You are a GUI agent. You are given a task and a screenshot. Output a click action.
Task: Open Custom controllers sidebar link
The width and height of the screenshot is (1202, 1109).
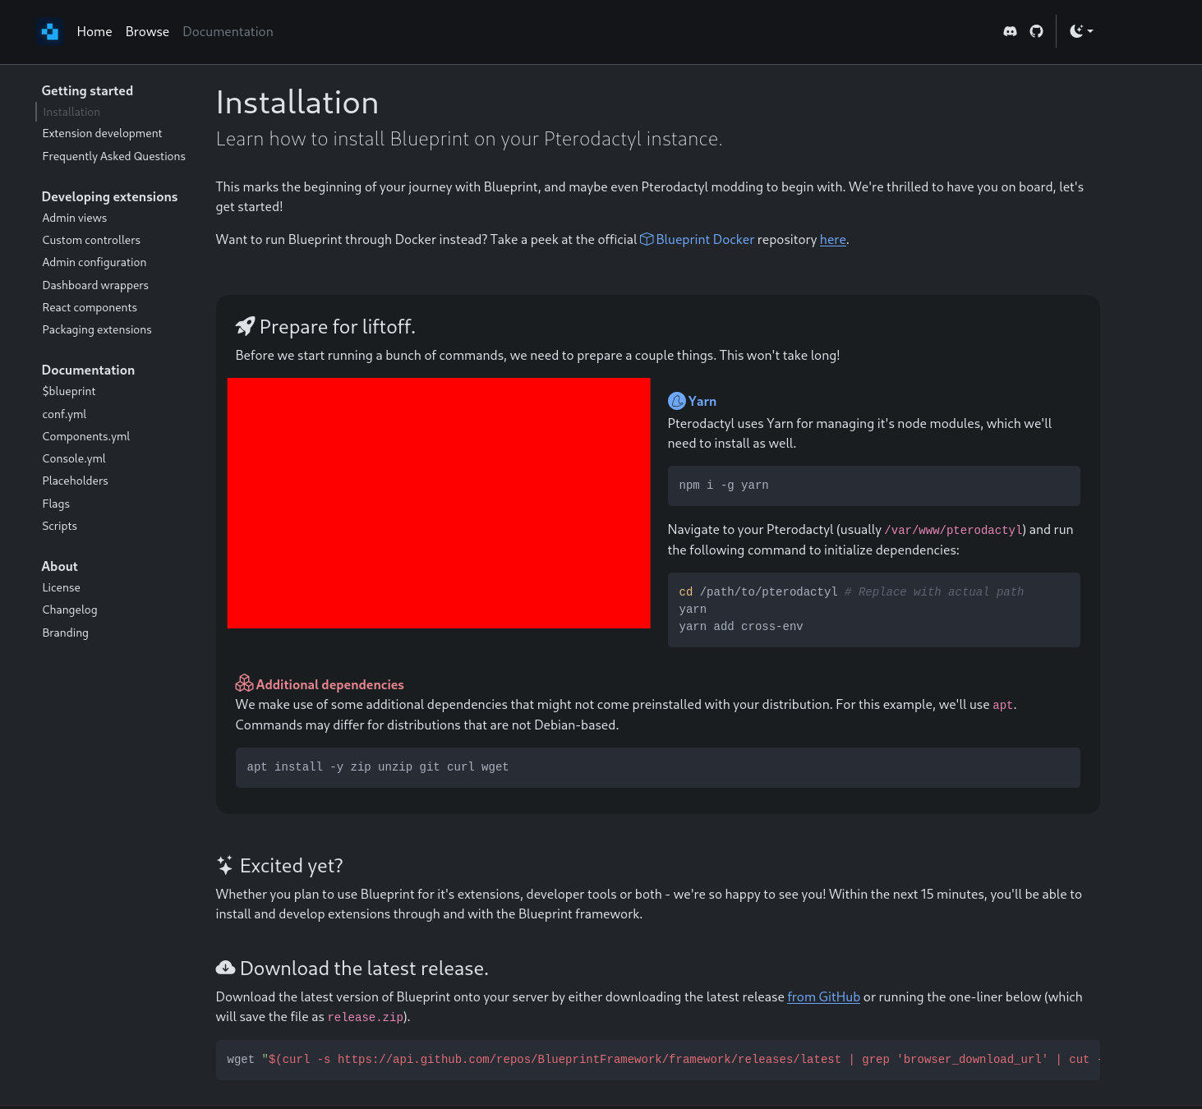tap(91, 240)
